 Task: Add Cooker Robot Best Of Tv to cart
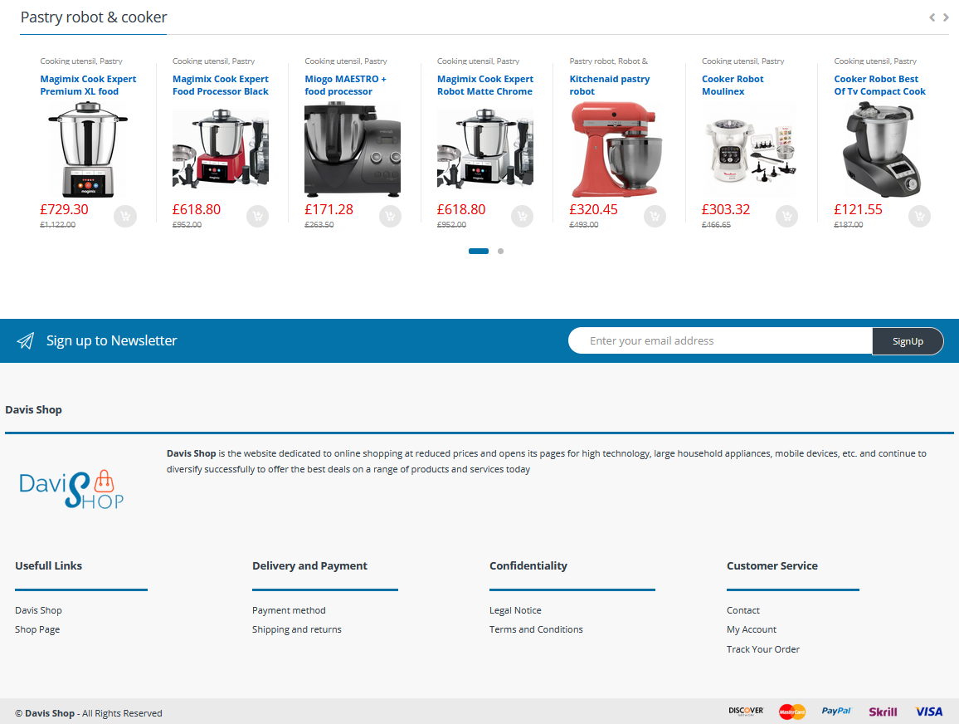tap(919, 216)
